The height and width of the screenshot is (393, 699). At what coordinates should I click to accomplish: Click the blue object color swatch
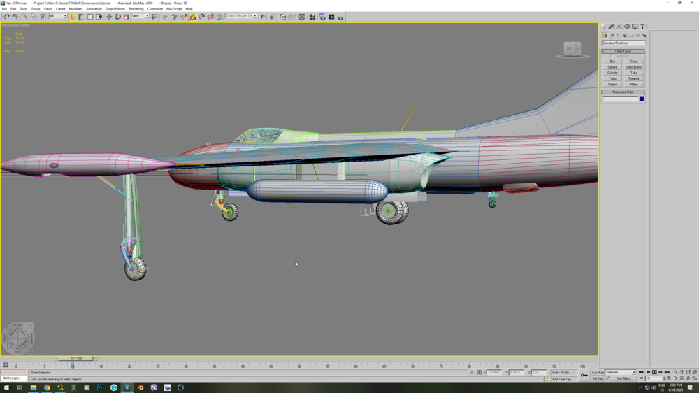pyautogui.click(x=642, y=99)
